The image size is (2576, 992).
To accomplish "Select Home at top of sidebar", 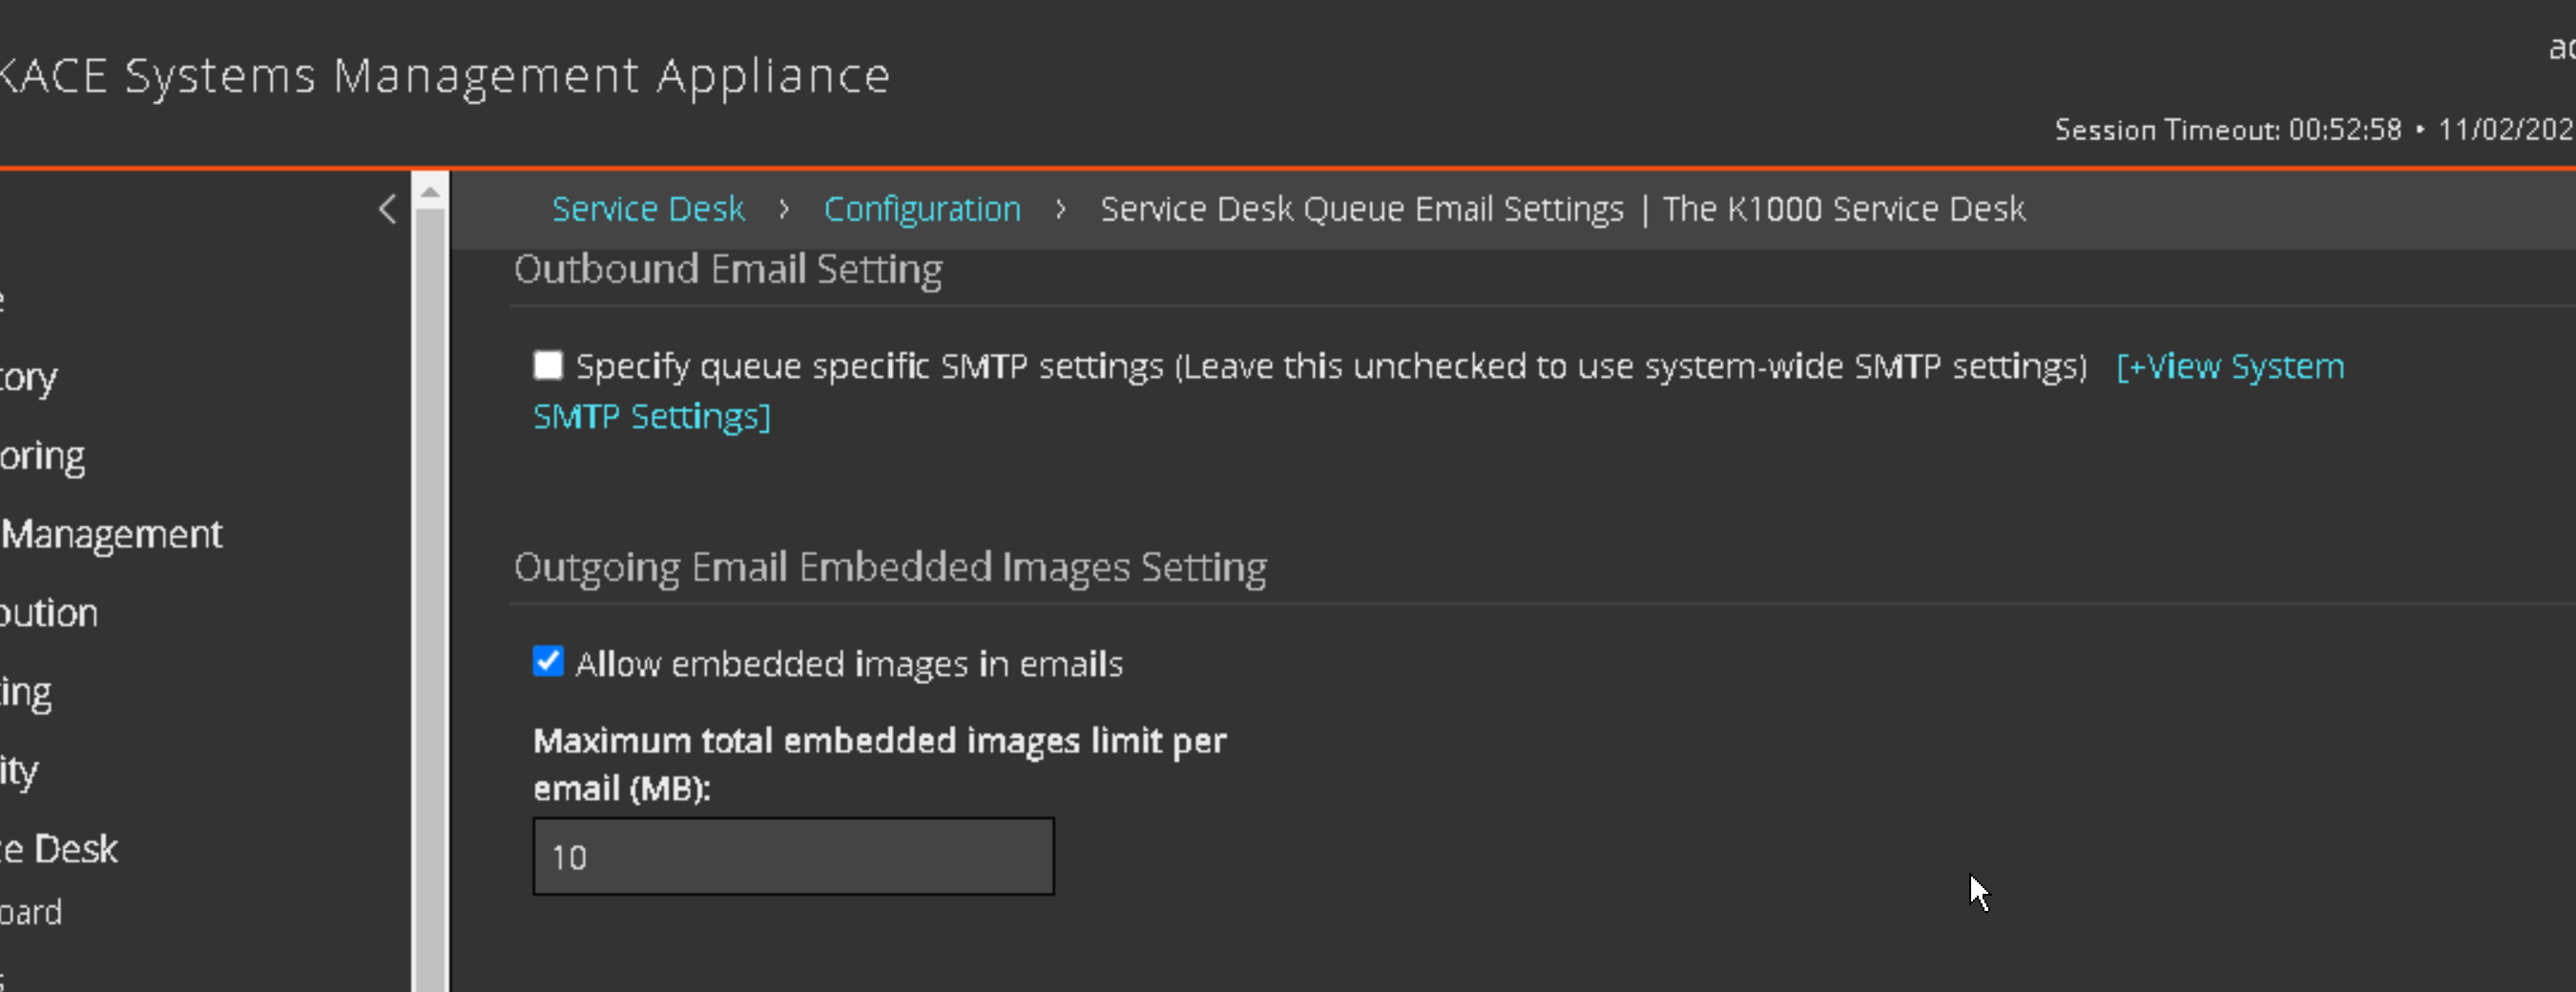I will 3,298.
